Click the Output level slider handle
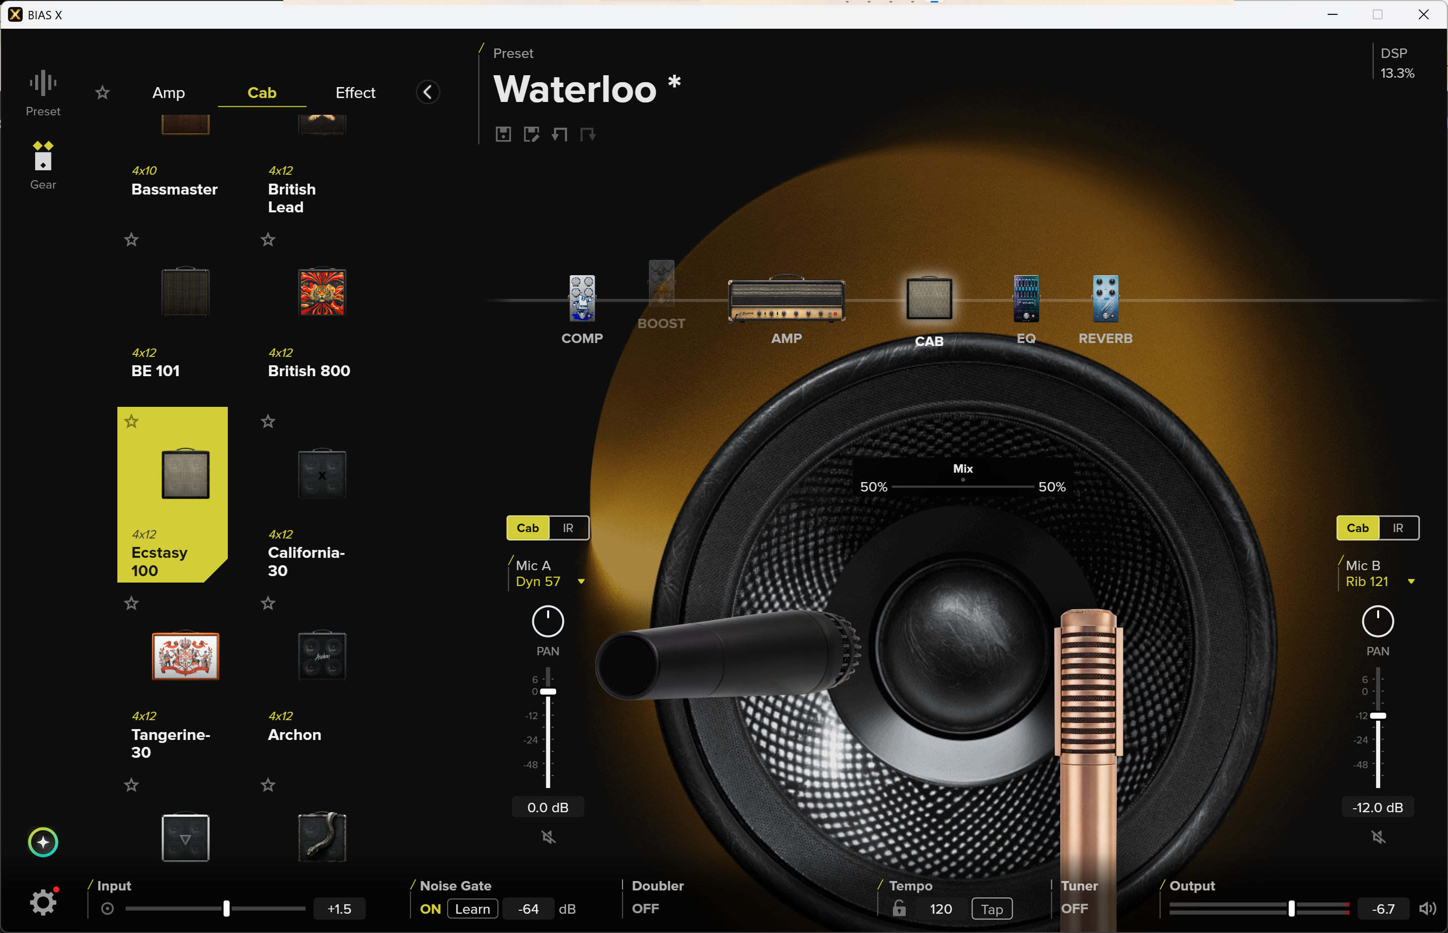This screenshot has width=1448, height=933. 1291,908
